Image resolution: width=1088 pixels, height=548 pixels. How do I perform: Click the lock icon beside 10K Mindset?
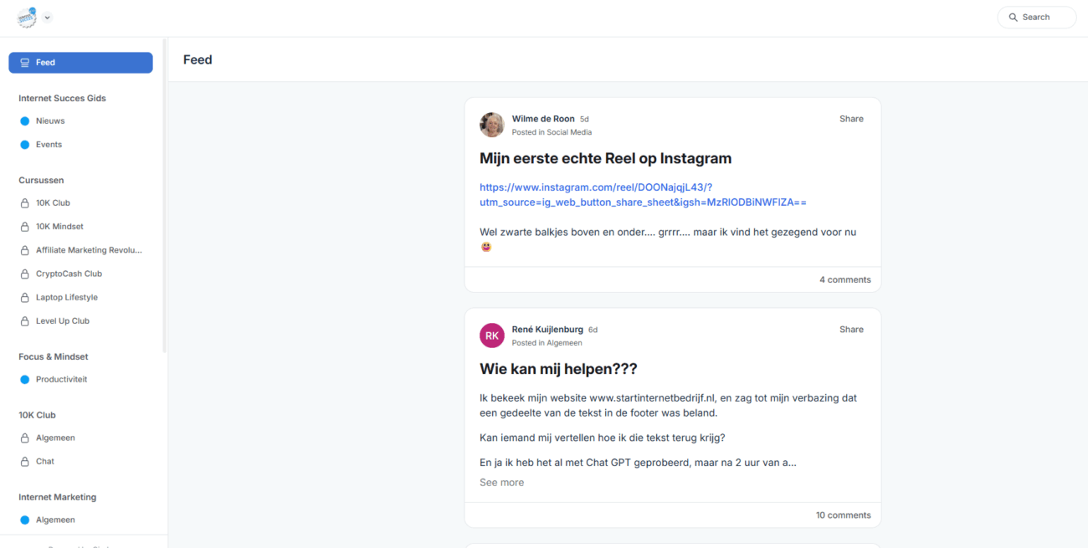[x=24, y=227]
